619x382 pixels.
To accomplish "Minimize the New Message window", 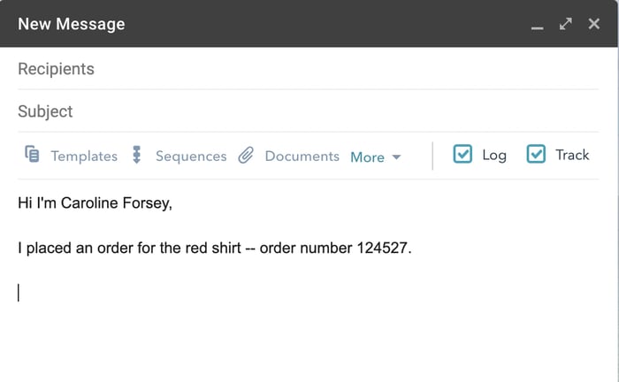I will (x=537, y=25).
